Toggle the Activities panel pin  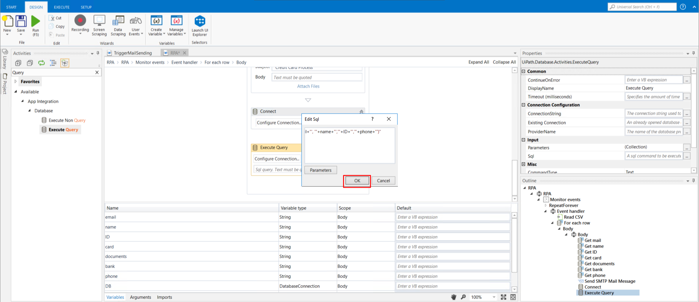98,53
